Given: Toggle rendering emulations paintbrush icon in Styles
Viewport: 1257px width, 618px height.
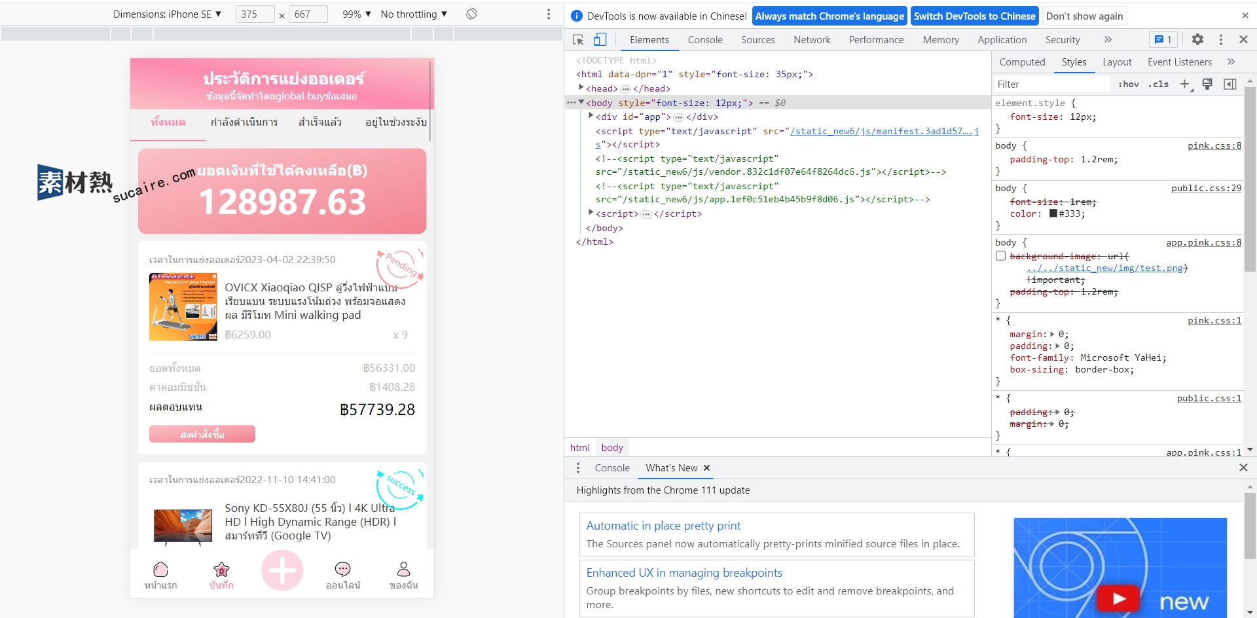Looking at the screenshot, I should (1207, 84).
